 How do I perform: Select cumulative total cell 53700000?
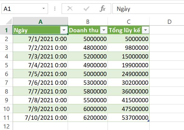(129, 117)
